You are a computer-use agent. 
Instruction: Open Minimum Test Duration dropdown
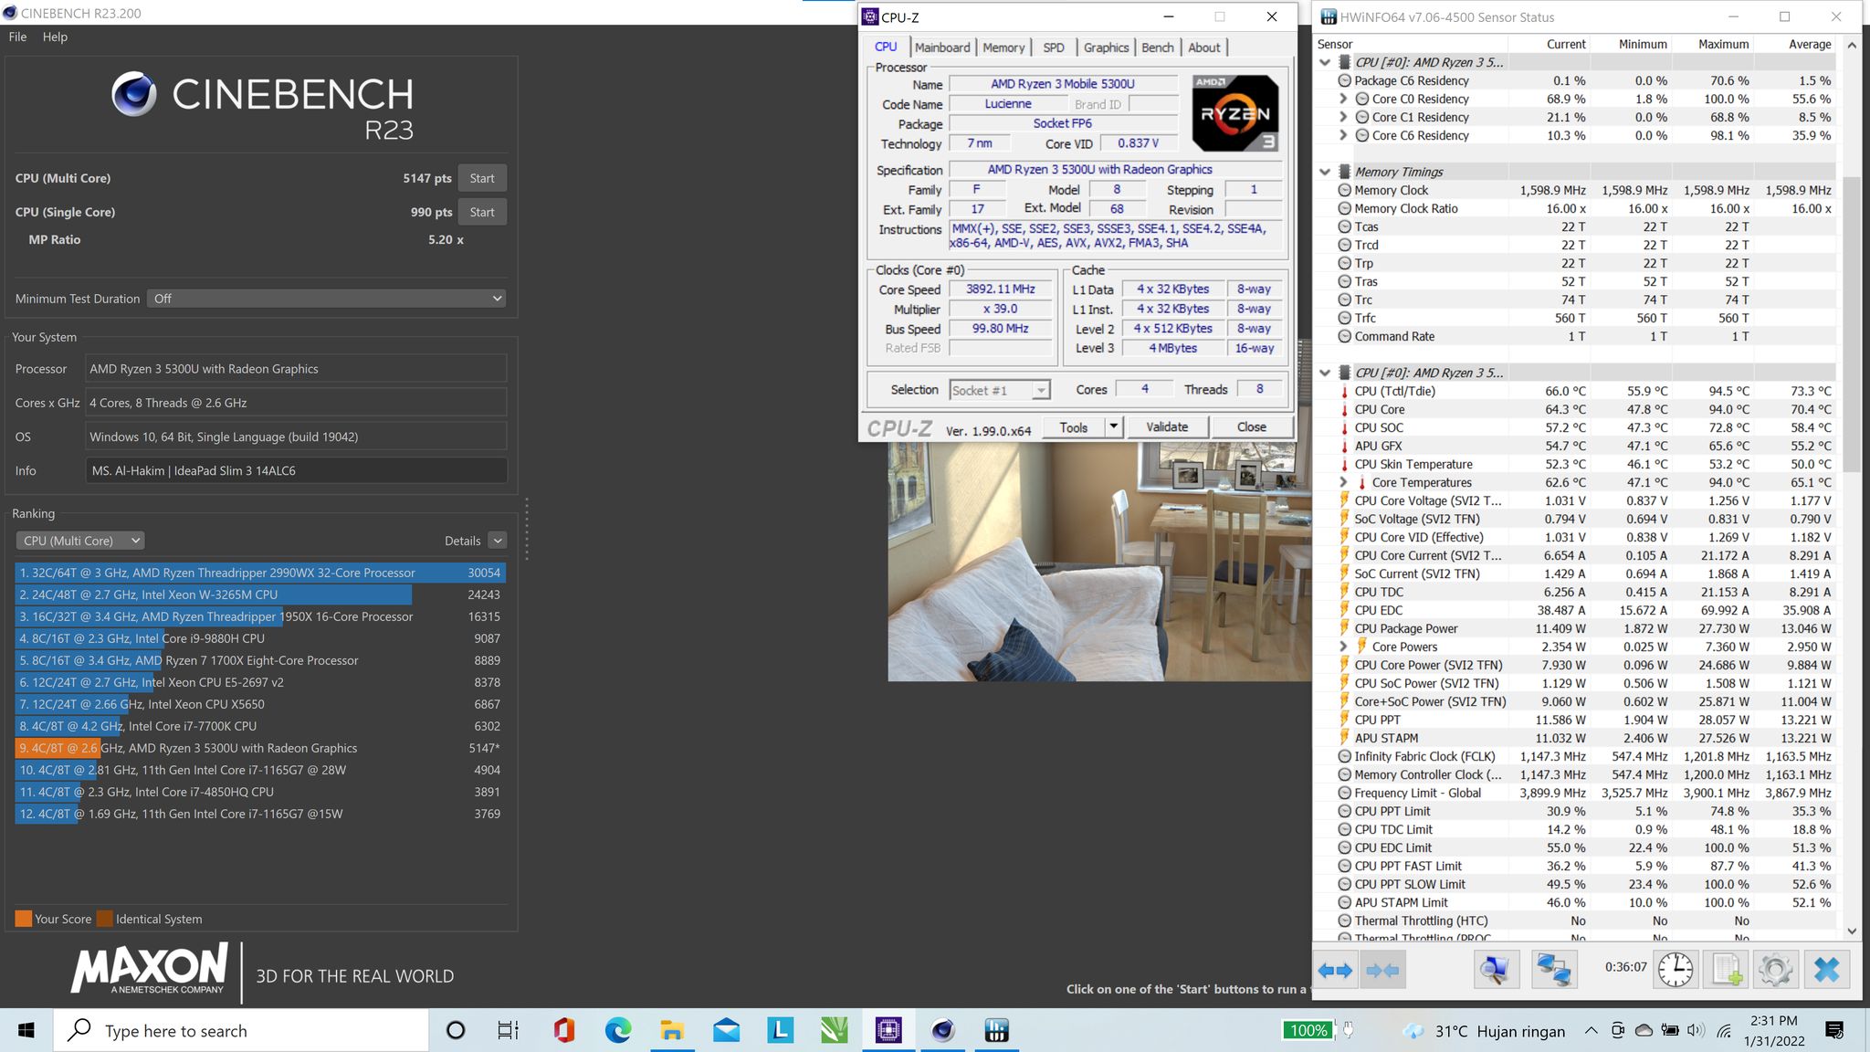326,299
